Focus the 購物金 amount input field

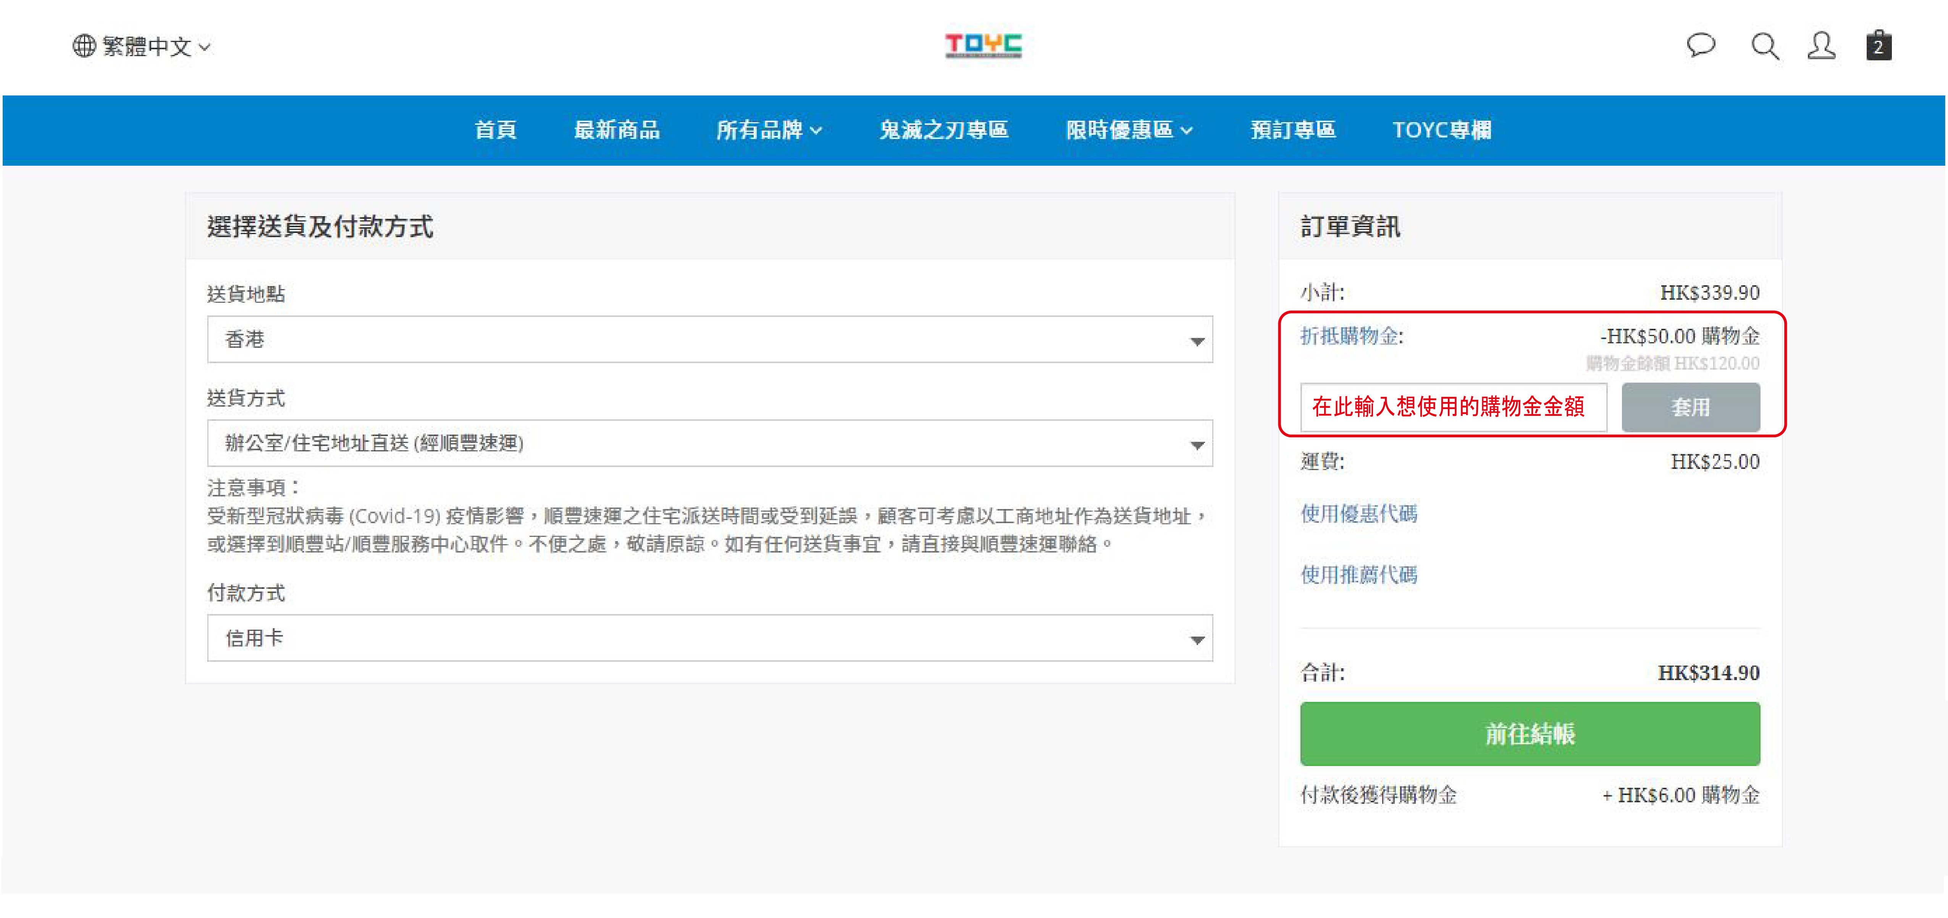click(1453, 407)
